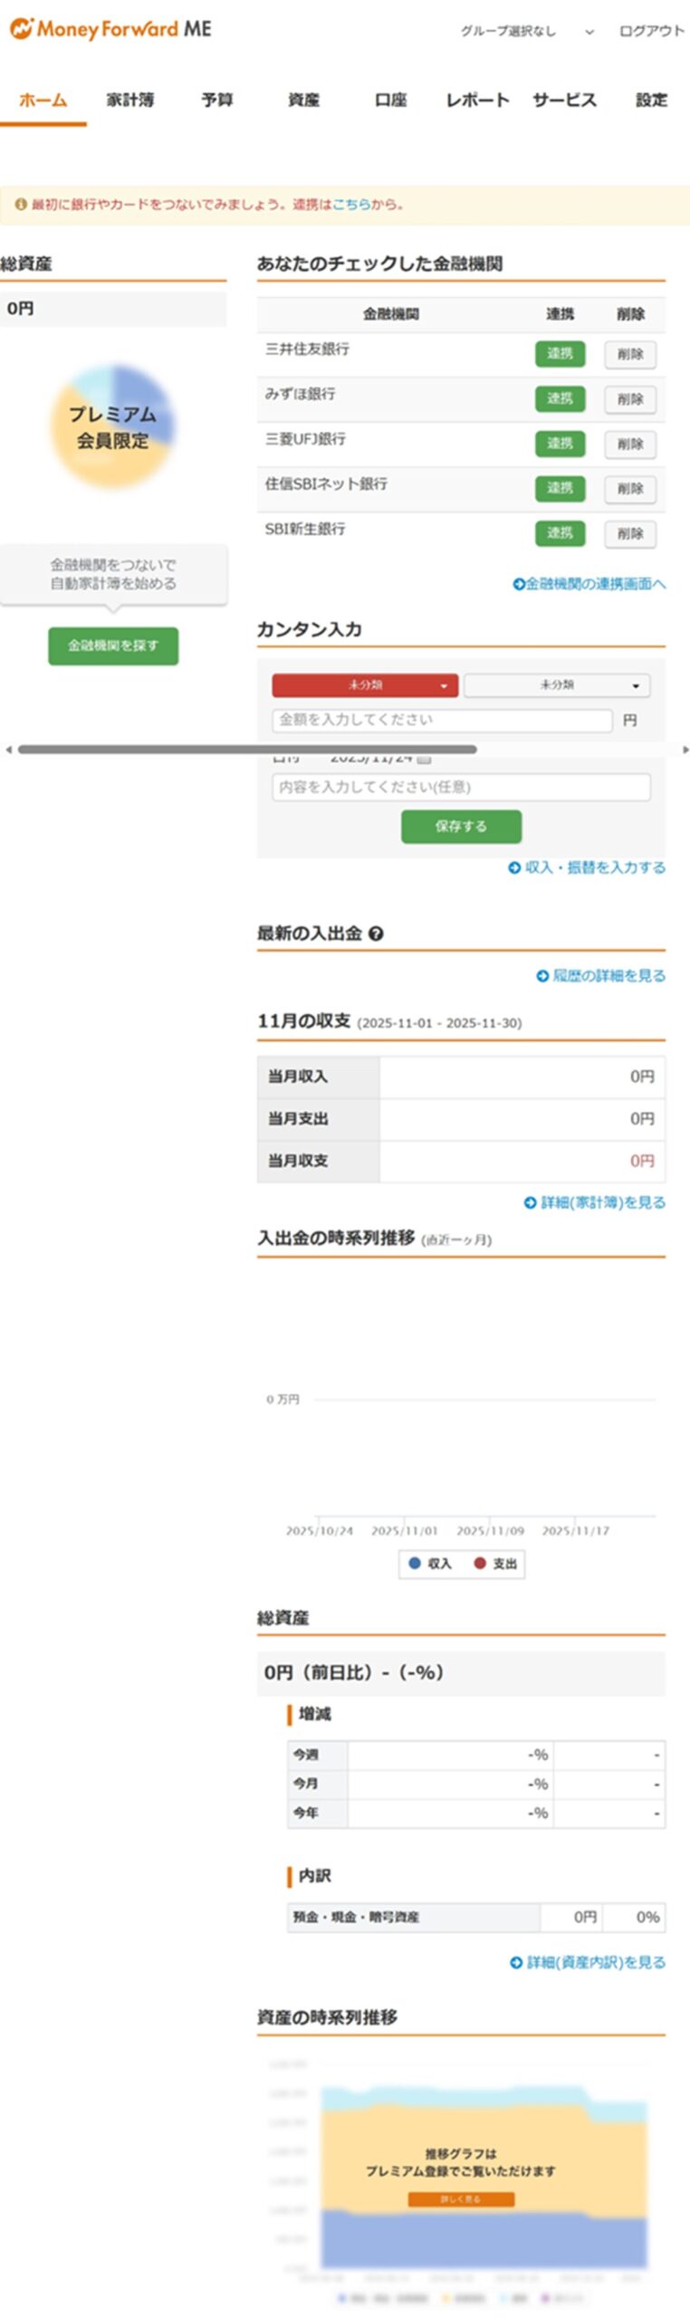
Task: Open the red 未分類 category dropdown
Action: point(365,685)
